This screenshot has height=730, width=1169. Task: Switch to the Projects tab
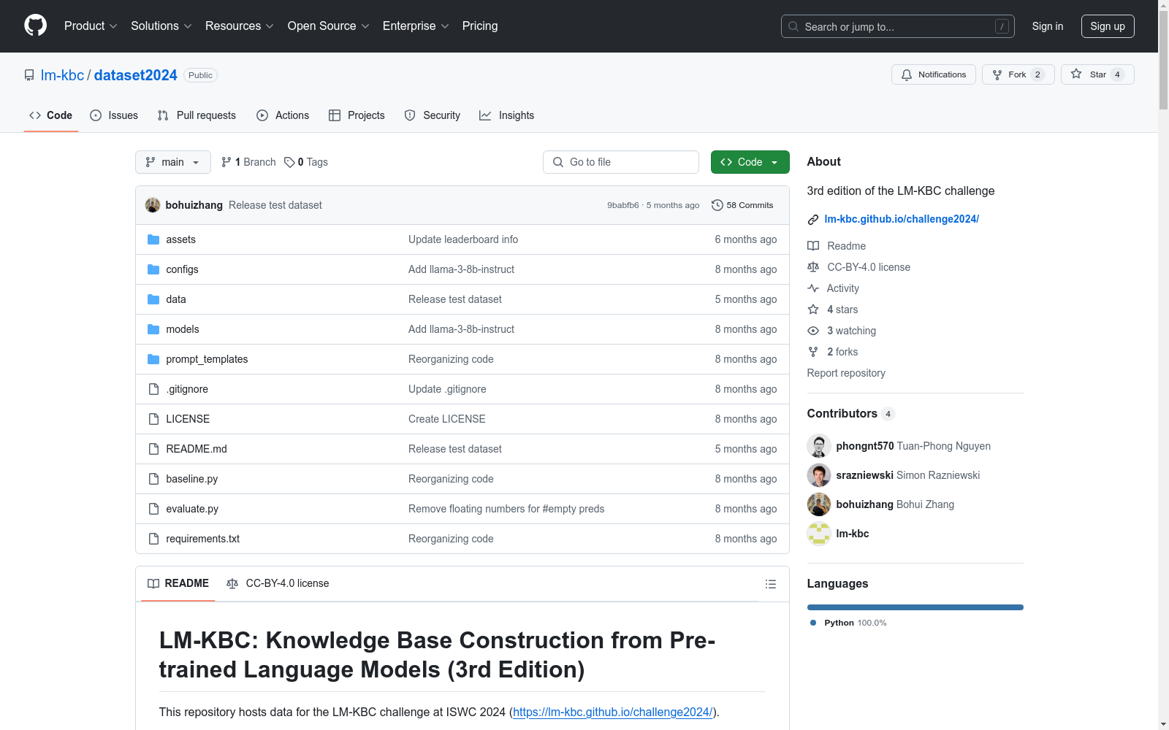(357, 115)
